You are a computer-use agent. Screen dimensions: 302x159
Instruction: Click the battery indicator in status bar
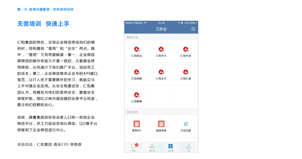[193, 23]
